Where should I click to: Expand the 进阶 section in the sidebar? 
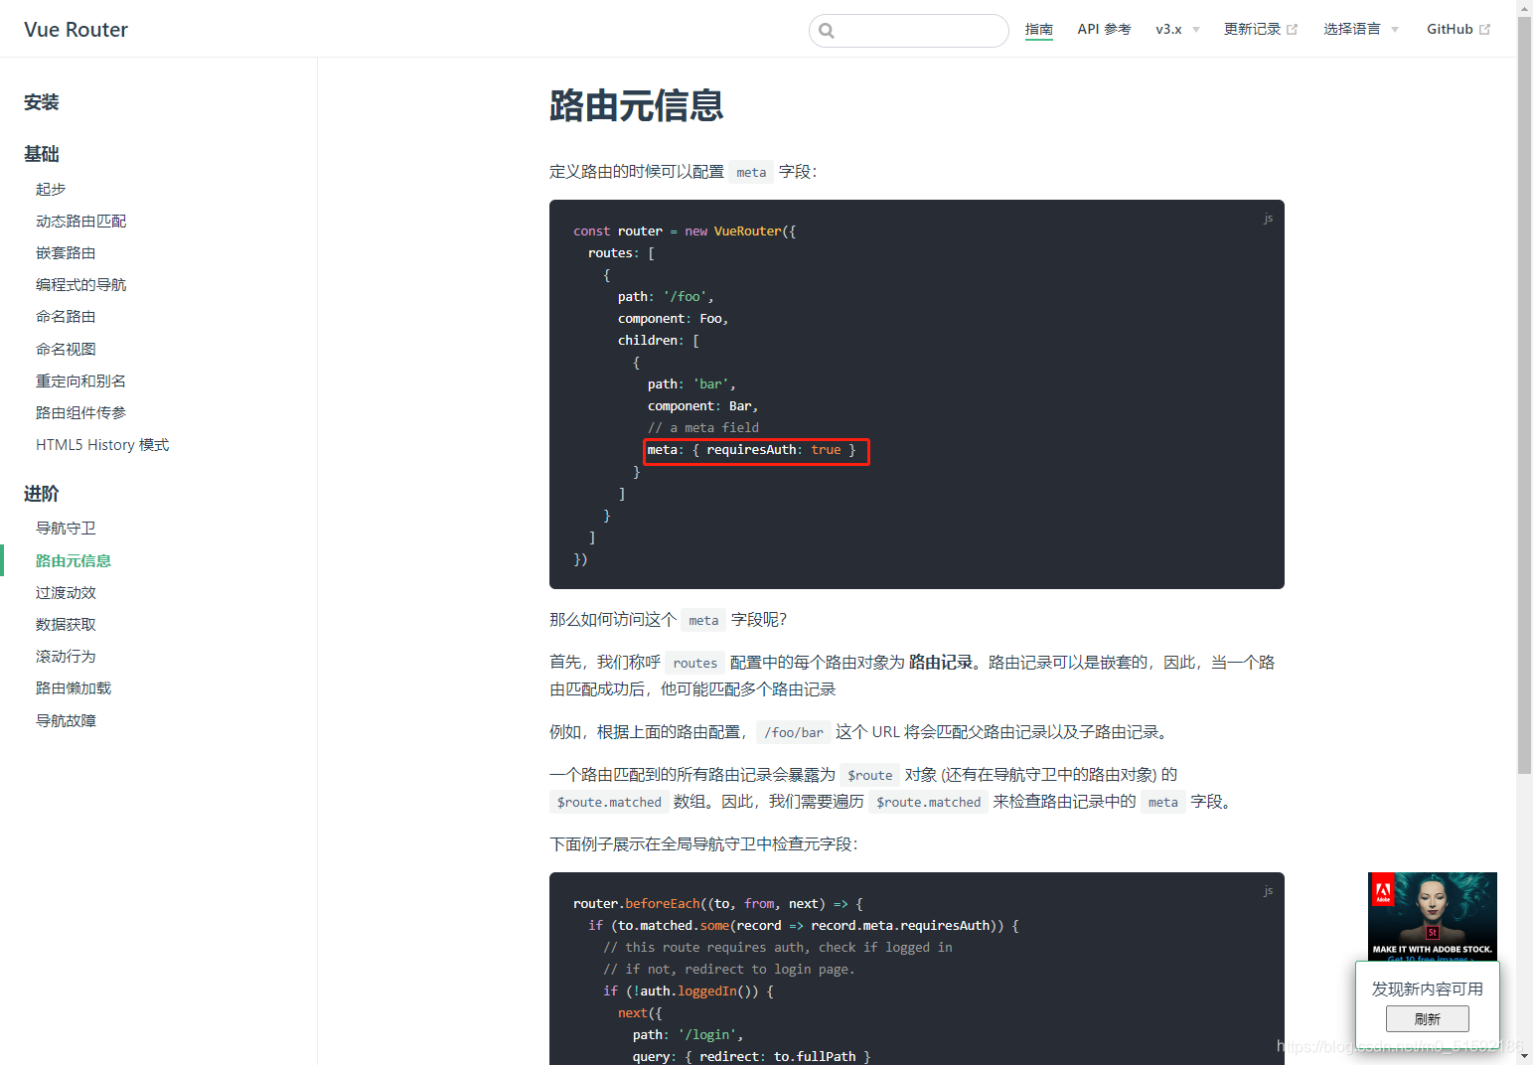(41, 493)
